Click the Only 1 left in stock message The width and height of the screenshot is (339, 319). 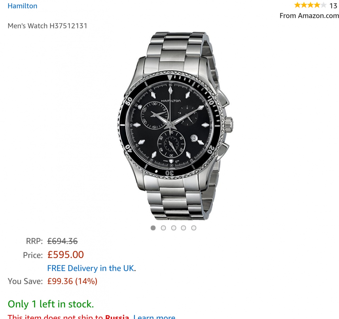[x=51, y=304]
